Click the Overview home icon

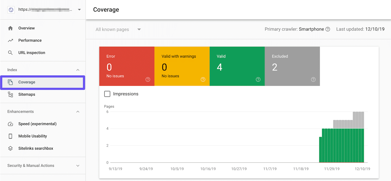pyautogui.click(x=10, y=28)
